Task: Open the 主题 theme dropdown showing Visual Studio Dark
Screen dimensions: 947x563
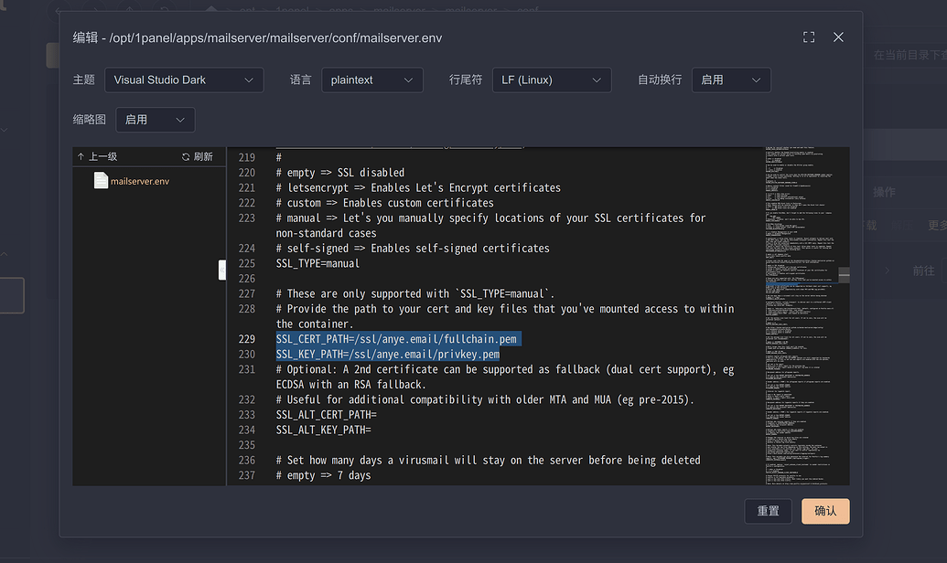Action: click(x=183, y=80)
